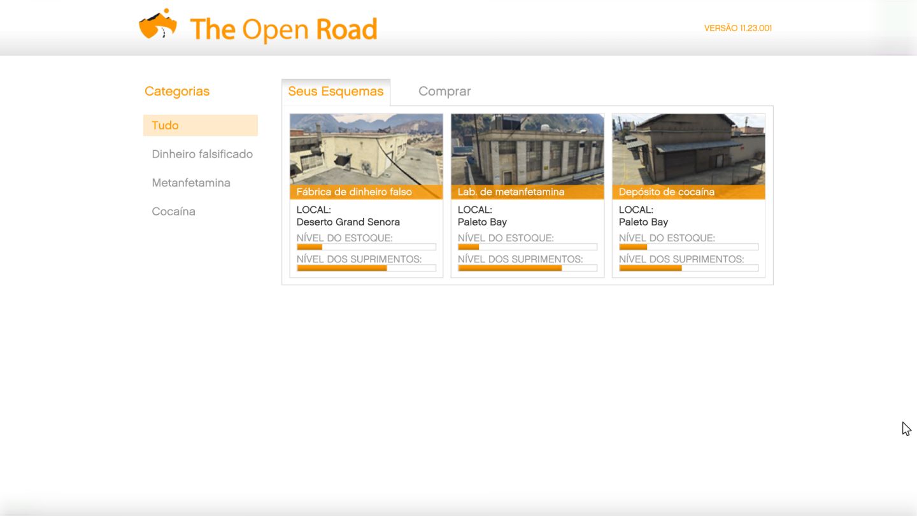
Task: Click The Open Road title text
Action: pos(283,29)
